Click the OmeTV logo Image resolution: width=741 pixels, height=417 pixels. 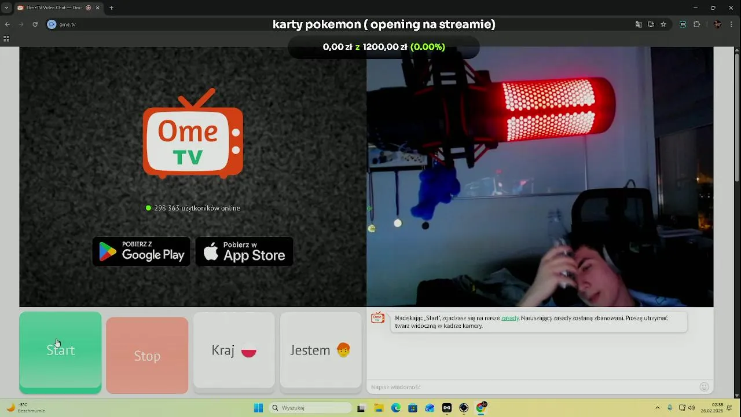[193, 133]
